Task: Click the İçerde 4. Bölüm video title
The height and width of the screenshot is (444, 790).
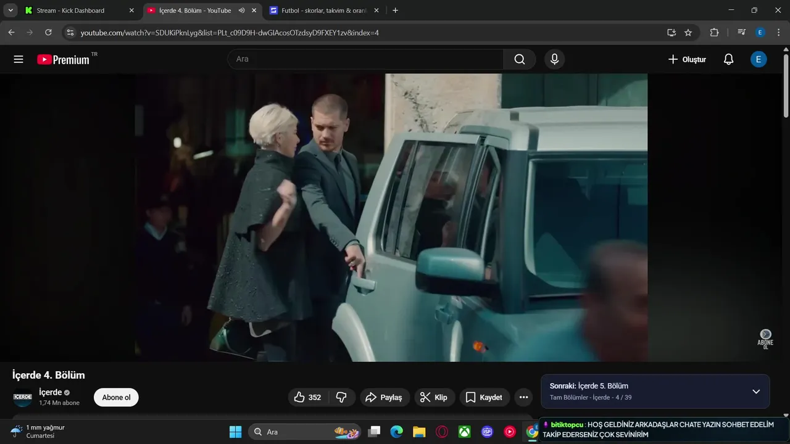Action: (49, 375)
